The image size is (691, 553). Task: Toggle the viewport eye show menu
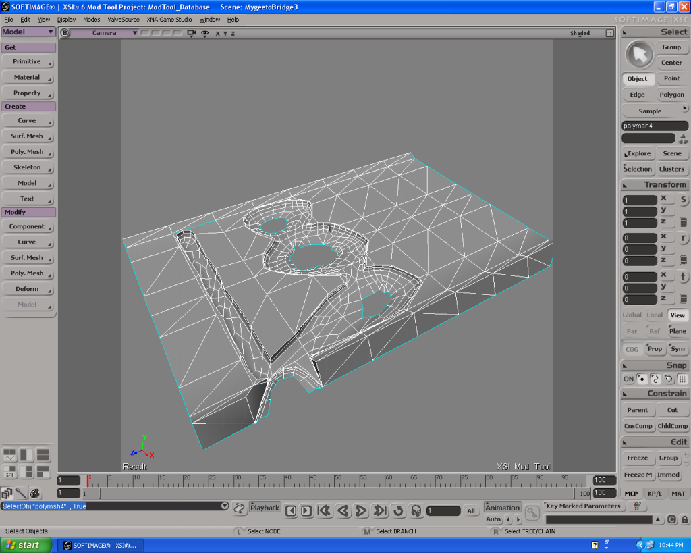tap(205, 33)
